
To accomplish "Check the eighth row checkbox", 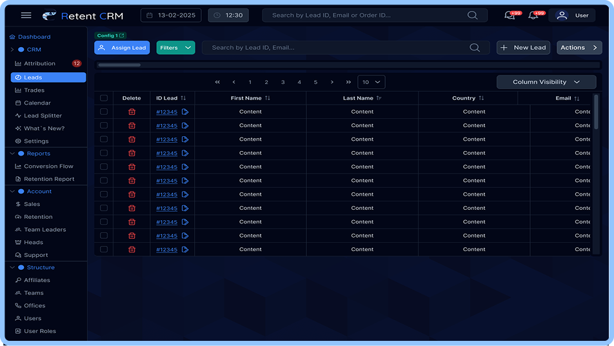I will 104,208.
